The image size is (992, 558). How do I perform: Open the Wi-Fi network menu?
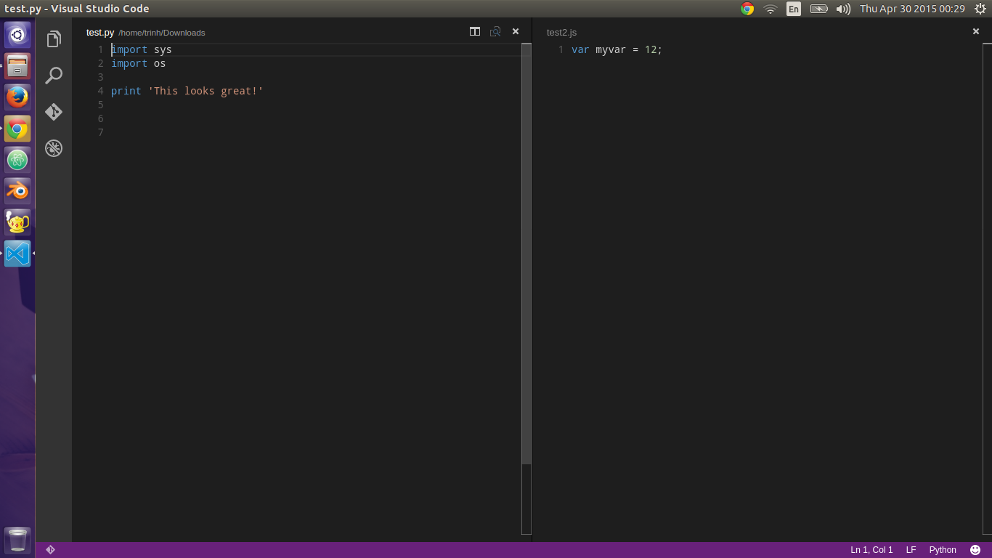[x=771, y=9]
